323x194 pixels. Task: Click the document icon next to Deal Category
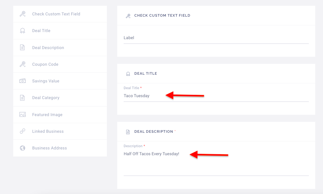(x=22, y=98)
